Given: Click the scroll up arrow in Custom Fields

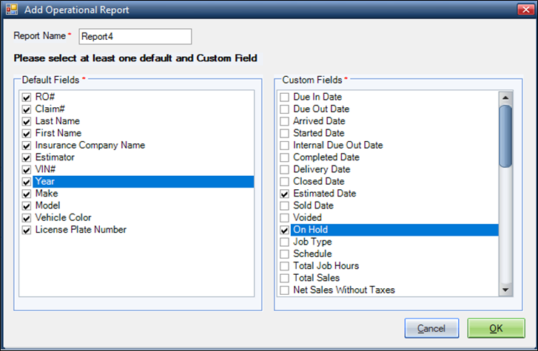Looking at the screenshot, I should (x=505, y=98).
